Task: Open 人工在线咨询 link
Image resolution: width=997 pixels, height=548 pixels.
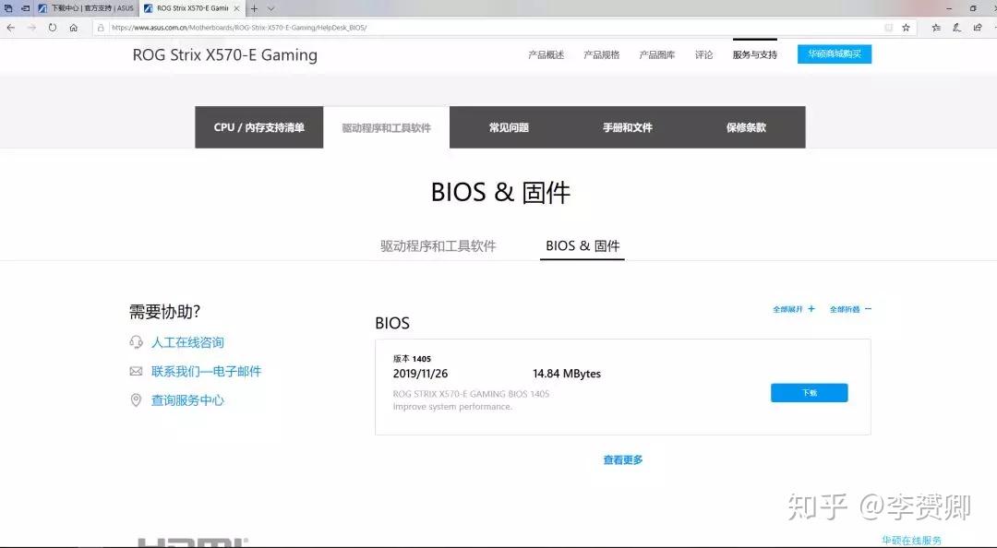Action: 187,342
